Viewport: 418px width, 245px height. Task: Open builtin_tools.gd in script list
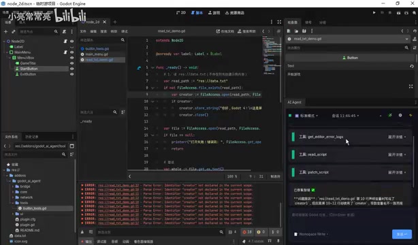pos(97,49)
